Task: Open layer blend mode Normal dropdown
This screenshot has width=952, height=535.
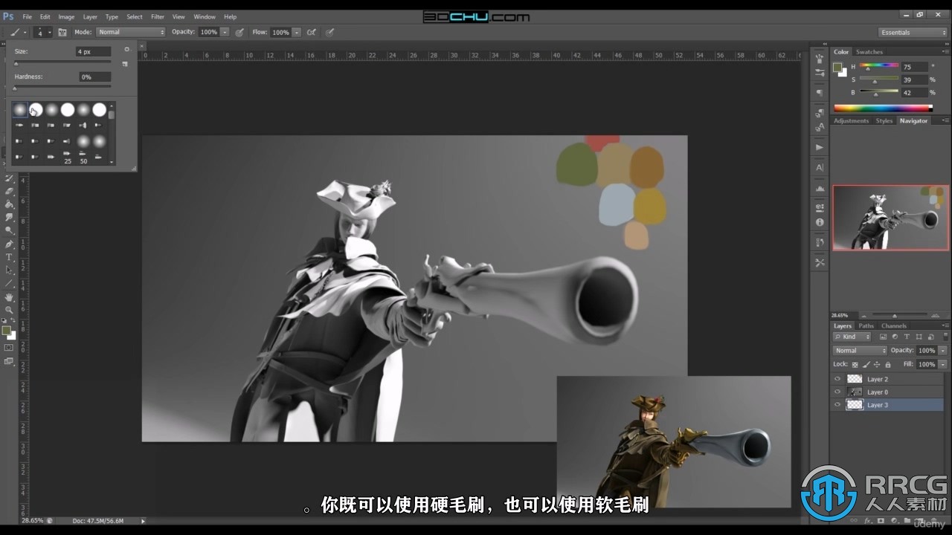Action: [860, 350]
